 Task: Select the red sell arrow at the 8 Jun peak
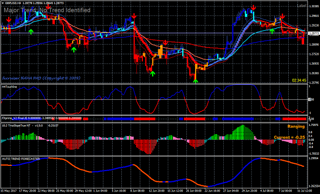134,16
